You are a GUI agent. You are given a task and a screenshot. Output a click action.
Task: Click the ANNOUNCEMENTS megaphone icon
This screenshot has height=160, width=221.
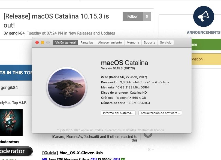click(x=204, y=17)
